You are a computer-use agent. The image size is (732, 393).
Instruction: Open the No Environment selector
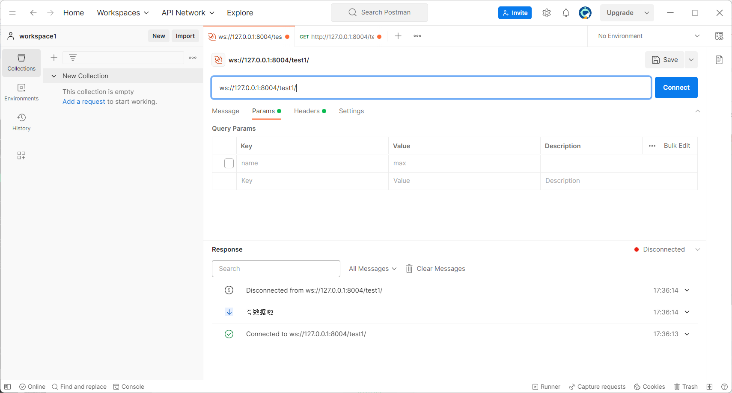click(649, 36)
